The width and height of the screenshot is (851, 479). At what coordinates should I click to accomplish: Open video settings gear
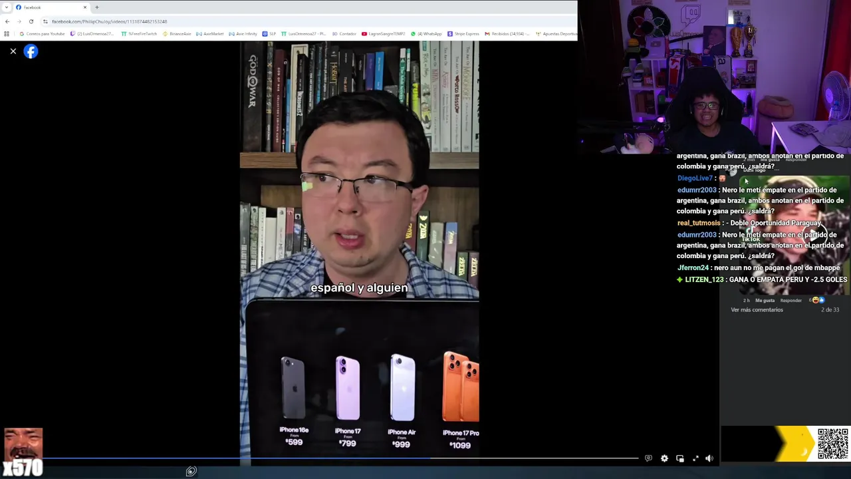(664, 458)
